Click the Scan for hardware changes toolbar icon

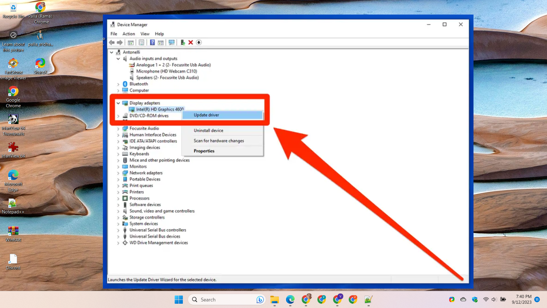point(172,42)
